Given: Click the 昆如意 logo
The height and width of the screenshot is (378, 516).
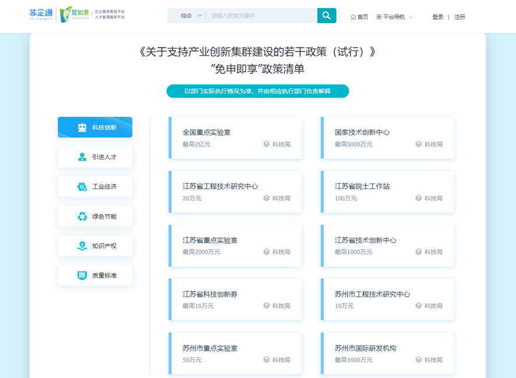Looking at the screenshot, I should tap(76, 14).
